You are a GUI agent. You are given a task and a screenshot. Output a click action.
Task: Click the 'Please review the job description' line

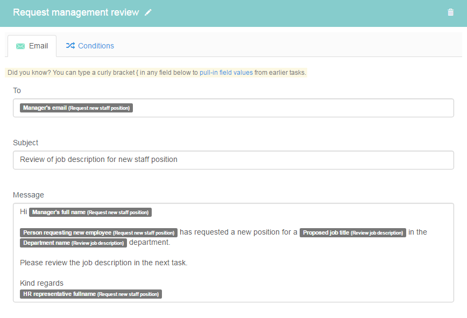tap(104, 263)
